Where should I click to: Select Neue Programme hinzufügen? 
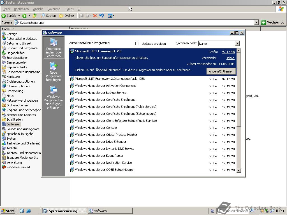(54, 71)
